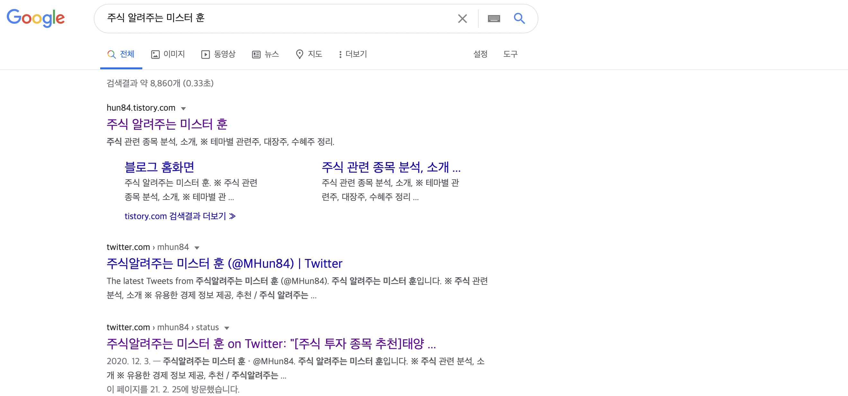Open the 주식 관련 종목 분석, 소개 sitelink
The image size is (848, 396).
click(x=391, y=168)
